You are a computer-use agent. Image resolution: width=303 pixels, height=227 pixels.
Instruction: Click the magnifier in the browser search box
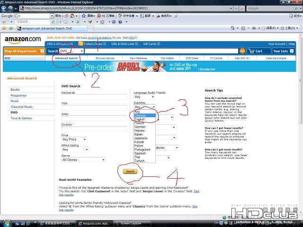(296, 9)
